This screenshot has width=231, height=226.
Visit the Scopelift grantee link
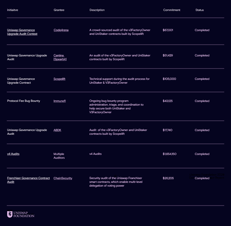point(59,79)
